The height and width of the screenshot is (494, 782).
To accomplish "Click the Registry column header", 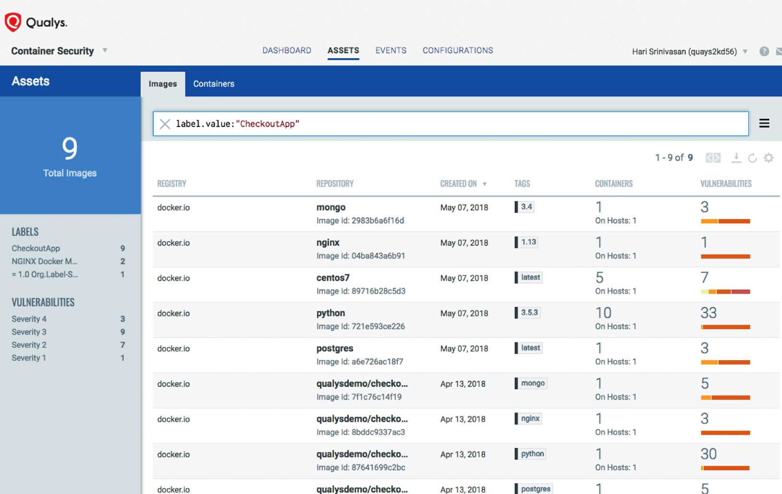I will pos(172,184).
